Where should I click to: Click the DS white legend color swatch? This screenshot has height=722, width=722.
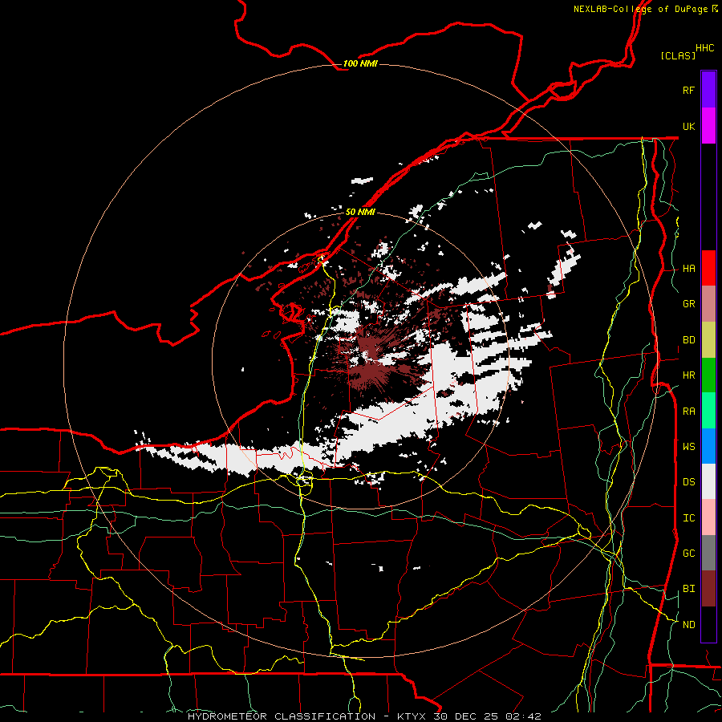pyautogui.click(x=708, y=481)
